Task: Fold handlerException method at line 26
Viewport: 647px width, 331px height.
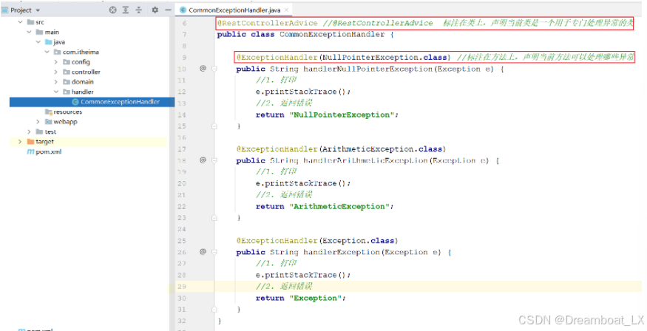Action: [x=214, y=252]
